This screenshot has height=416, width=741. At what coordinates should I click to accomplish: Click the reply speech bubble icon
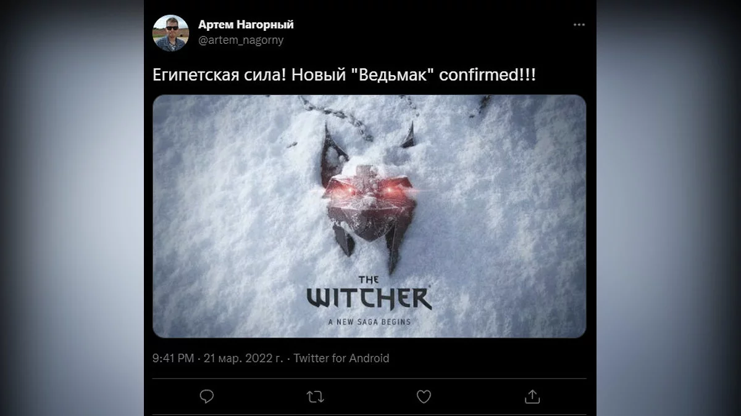[207, 397]
